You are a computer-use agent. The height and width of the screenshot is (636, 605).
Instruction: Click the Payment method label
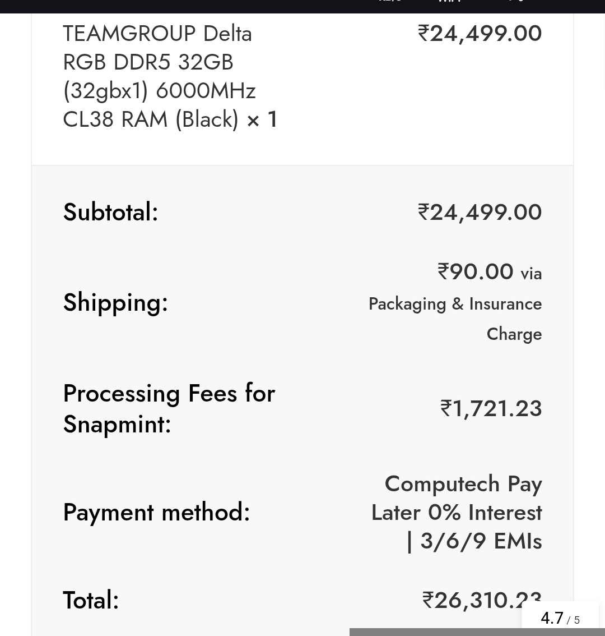156,512
